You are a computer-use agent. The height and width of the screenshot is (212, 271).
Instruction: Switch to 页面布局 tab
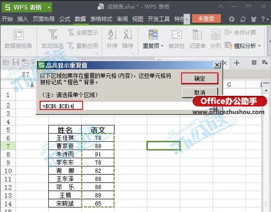(44, 19)
